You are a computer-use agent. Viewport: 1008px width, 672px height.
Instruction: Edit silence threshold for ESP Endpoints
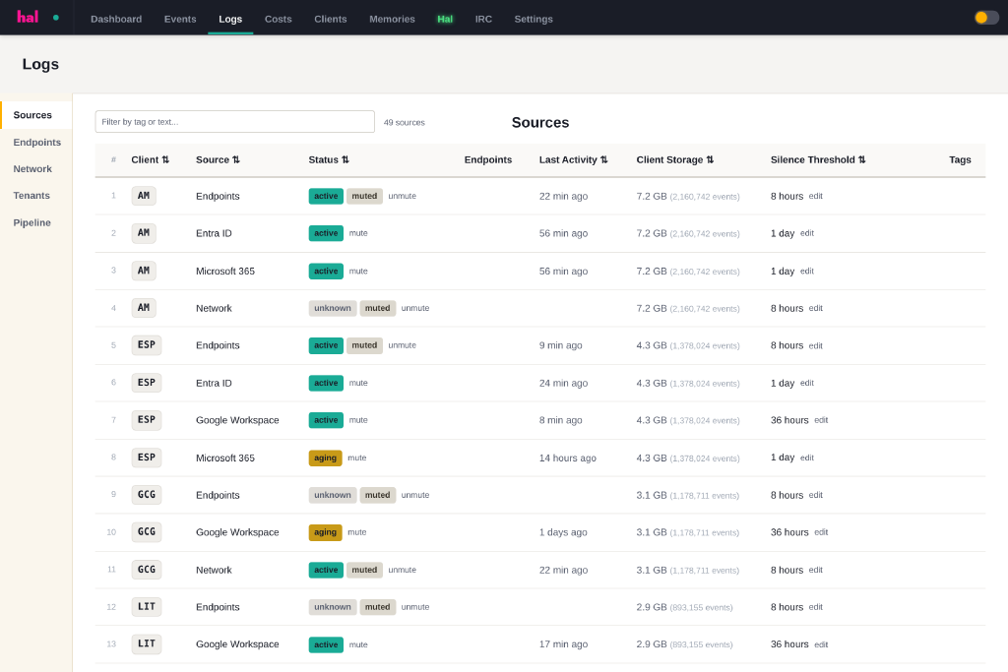(x=816, y=345)
